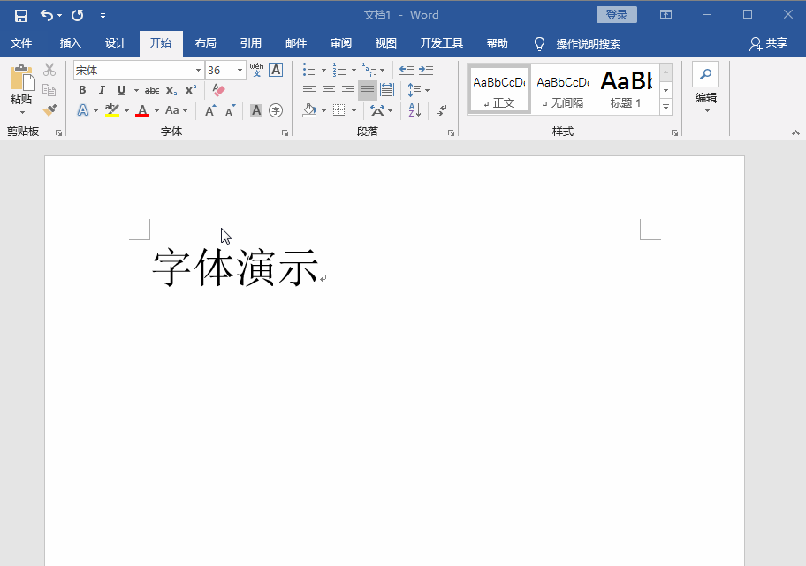806x566 pixels.
Task: Open the font name dropdown
Action: point(198,70)
